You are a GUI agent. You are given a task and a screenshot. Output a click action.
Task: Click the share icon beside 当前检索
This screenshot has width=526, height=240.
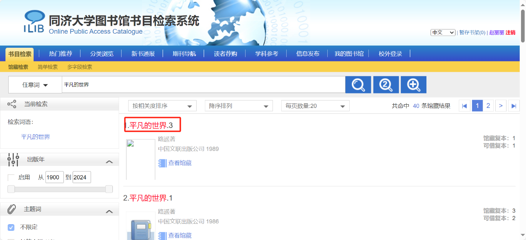[12, 104]
